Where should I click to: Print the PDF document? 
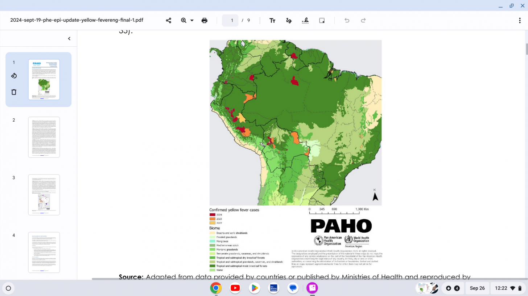tap(205, 21)
